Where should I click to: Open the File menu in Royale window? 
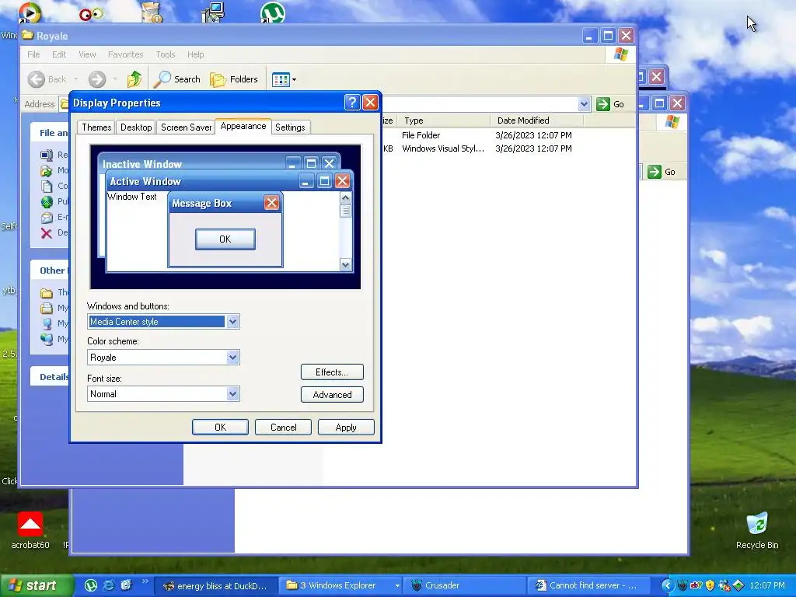pos(33,54)
